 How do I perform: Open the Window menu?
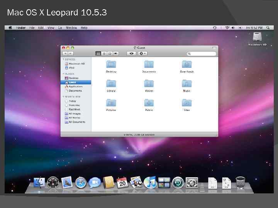(71, 28)
